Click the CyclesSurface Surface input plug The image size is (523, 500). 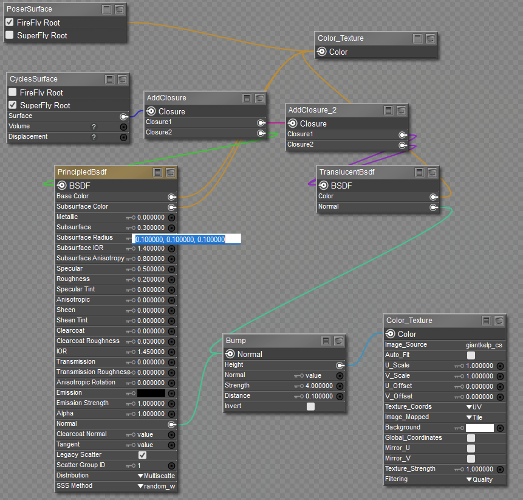(x=124, y=117)
